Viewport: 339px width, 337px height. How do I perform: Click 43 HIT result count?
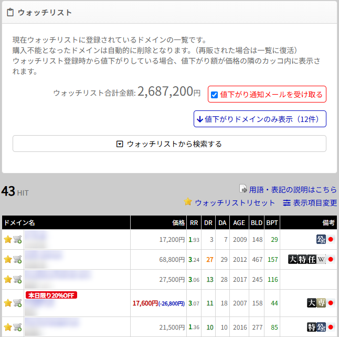coord(15,191)
